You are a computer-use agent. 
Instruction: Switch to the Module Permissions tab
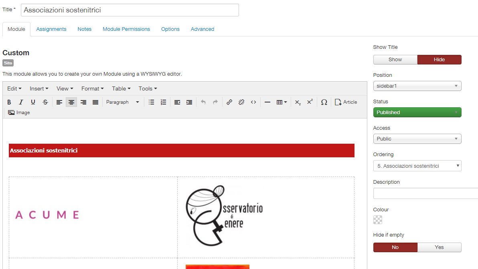pos(126,29)
